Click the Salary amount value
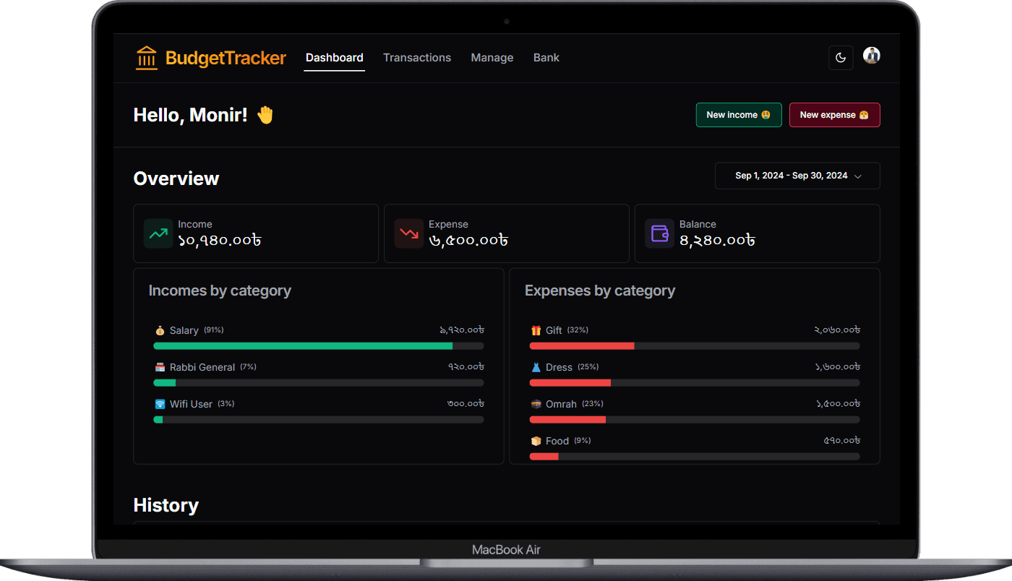The height and width of the screenshot is (581, 1012). [x=462, y=330]
